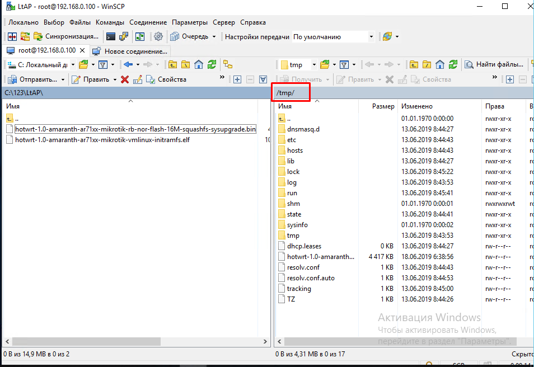Select the dnsmasq.d remote folder
The height and width of the screenshot is (367, 534).
(303, 129)
